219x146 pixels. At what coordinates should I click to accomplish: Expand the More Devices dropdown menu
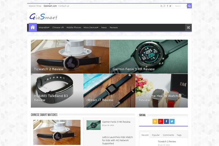click(91, 27)
